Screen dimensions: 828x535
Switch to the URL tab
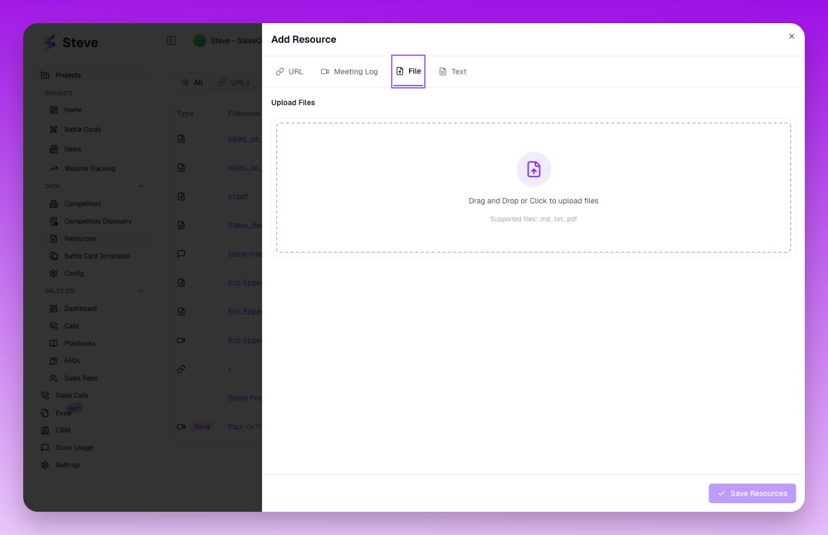tap(289, 71)
